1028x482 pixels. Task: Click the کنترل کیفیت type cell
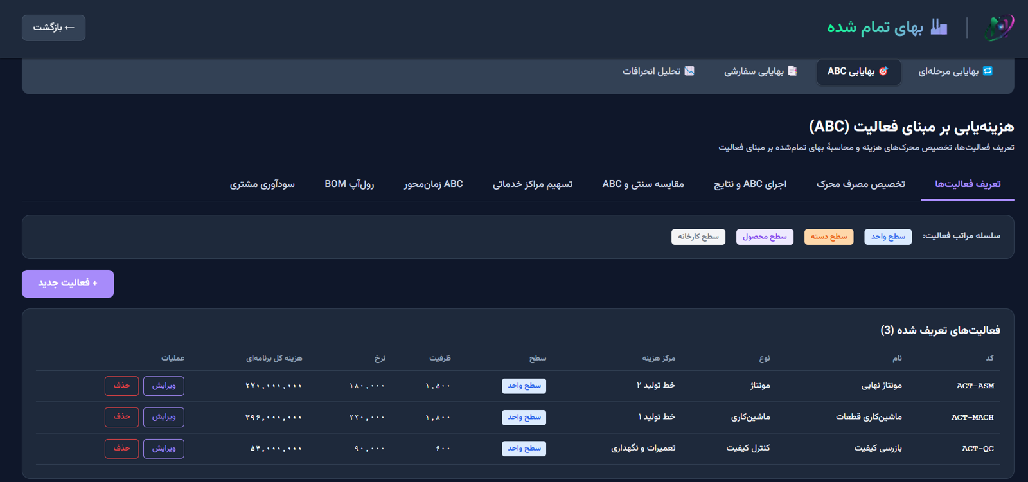(x=748, y=449)
